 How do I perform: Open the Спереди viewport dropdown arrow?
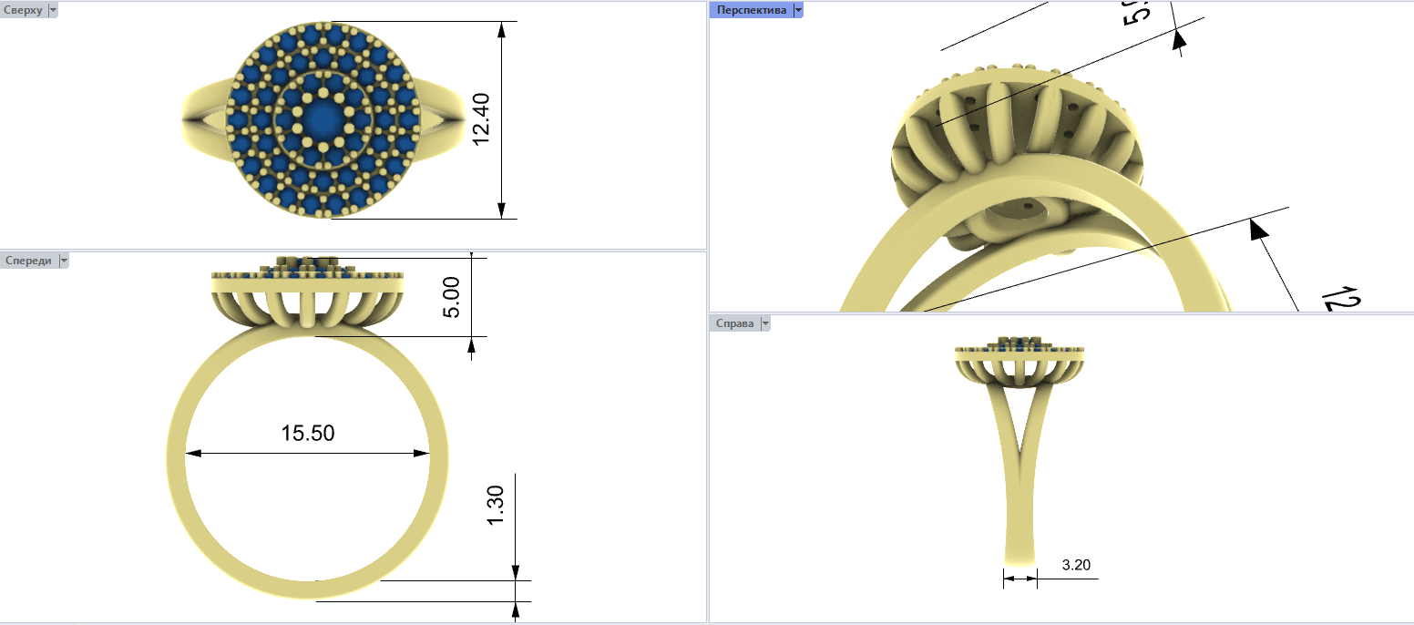coord(64,261)
